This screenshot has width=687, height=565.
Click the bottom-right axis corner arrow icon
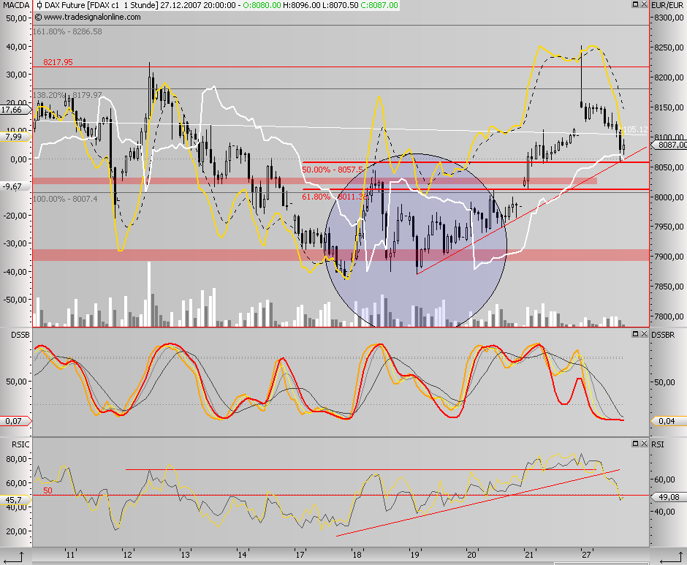(x=671, y=557)
